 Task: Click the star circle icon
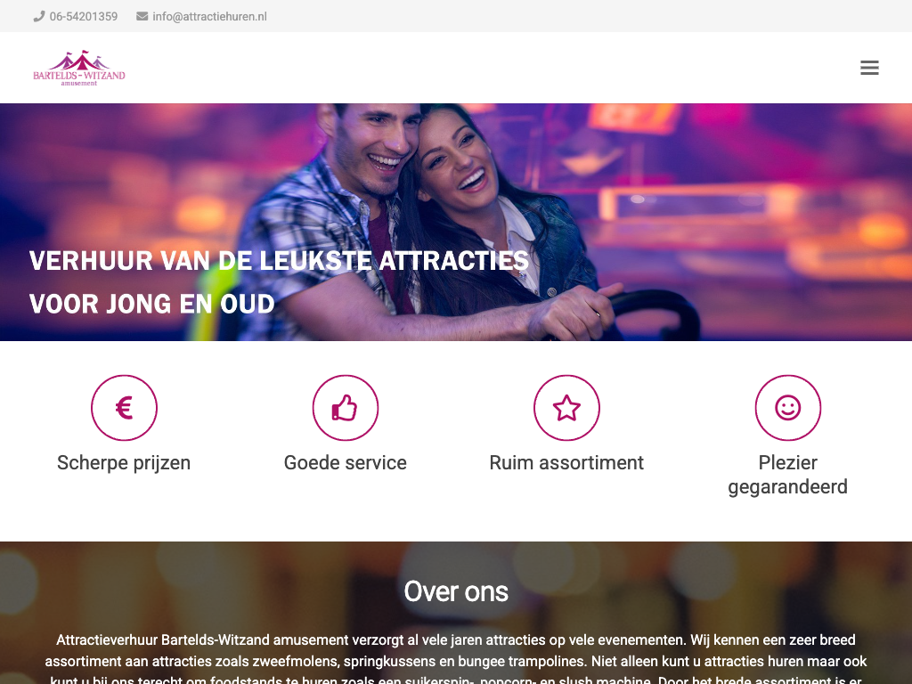(x=566, y=408)
